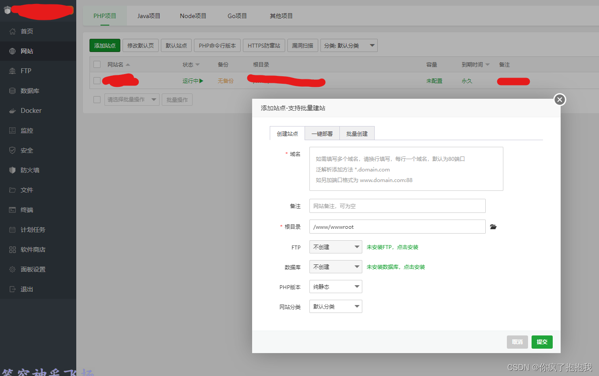This screenshot has width=599, height=376.
Task: Open the FTP 不创建 dropdown
Action: 336,247
